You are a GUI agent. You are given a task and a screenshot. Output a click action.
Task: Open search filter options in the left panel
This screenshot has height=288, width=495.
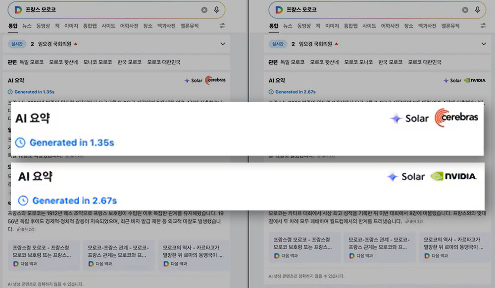[222, 26]
